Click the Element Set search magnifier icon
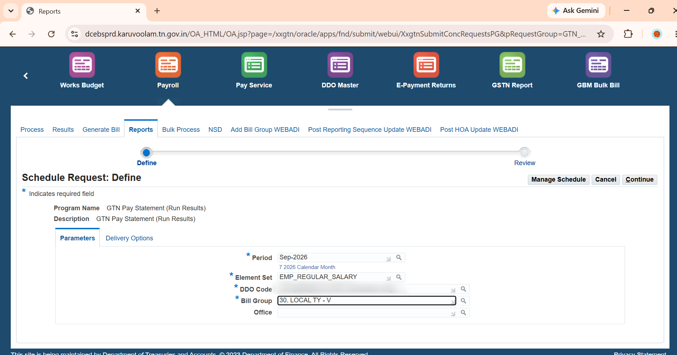 tap(399, 277)
